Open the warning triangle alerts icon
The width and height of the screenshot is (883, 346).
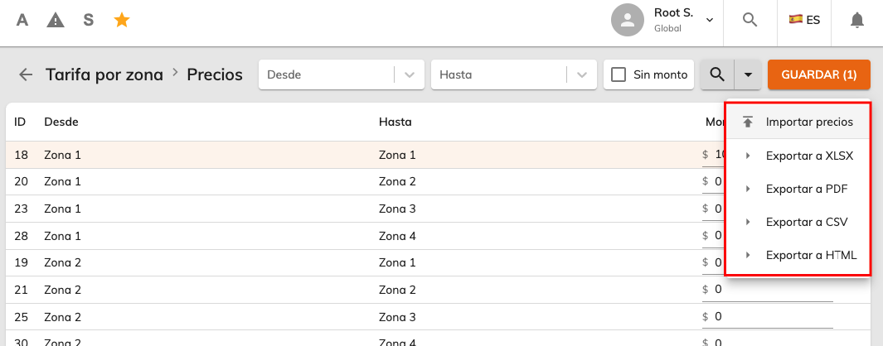click(56, 20)
